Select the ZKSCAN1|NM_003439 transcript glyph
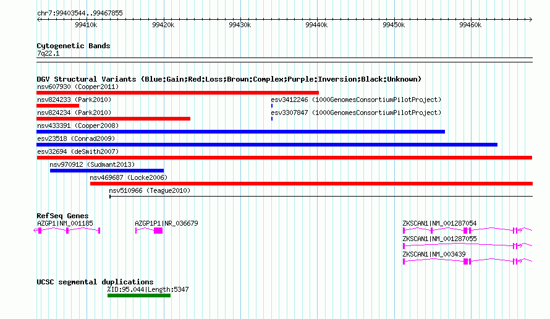This screenshot has height=319, width=550. point(468,262)
